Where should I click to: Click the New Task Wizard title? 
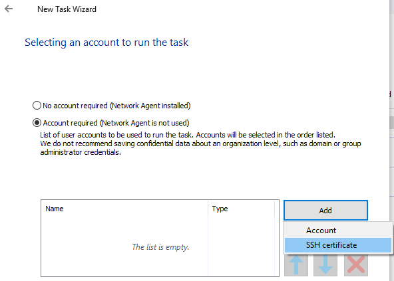tap(67, 9)
